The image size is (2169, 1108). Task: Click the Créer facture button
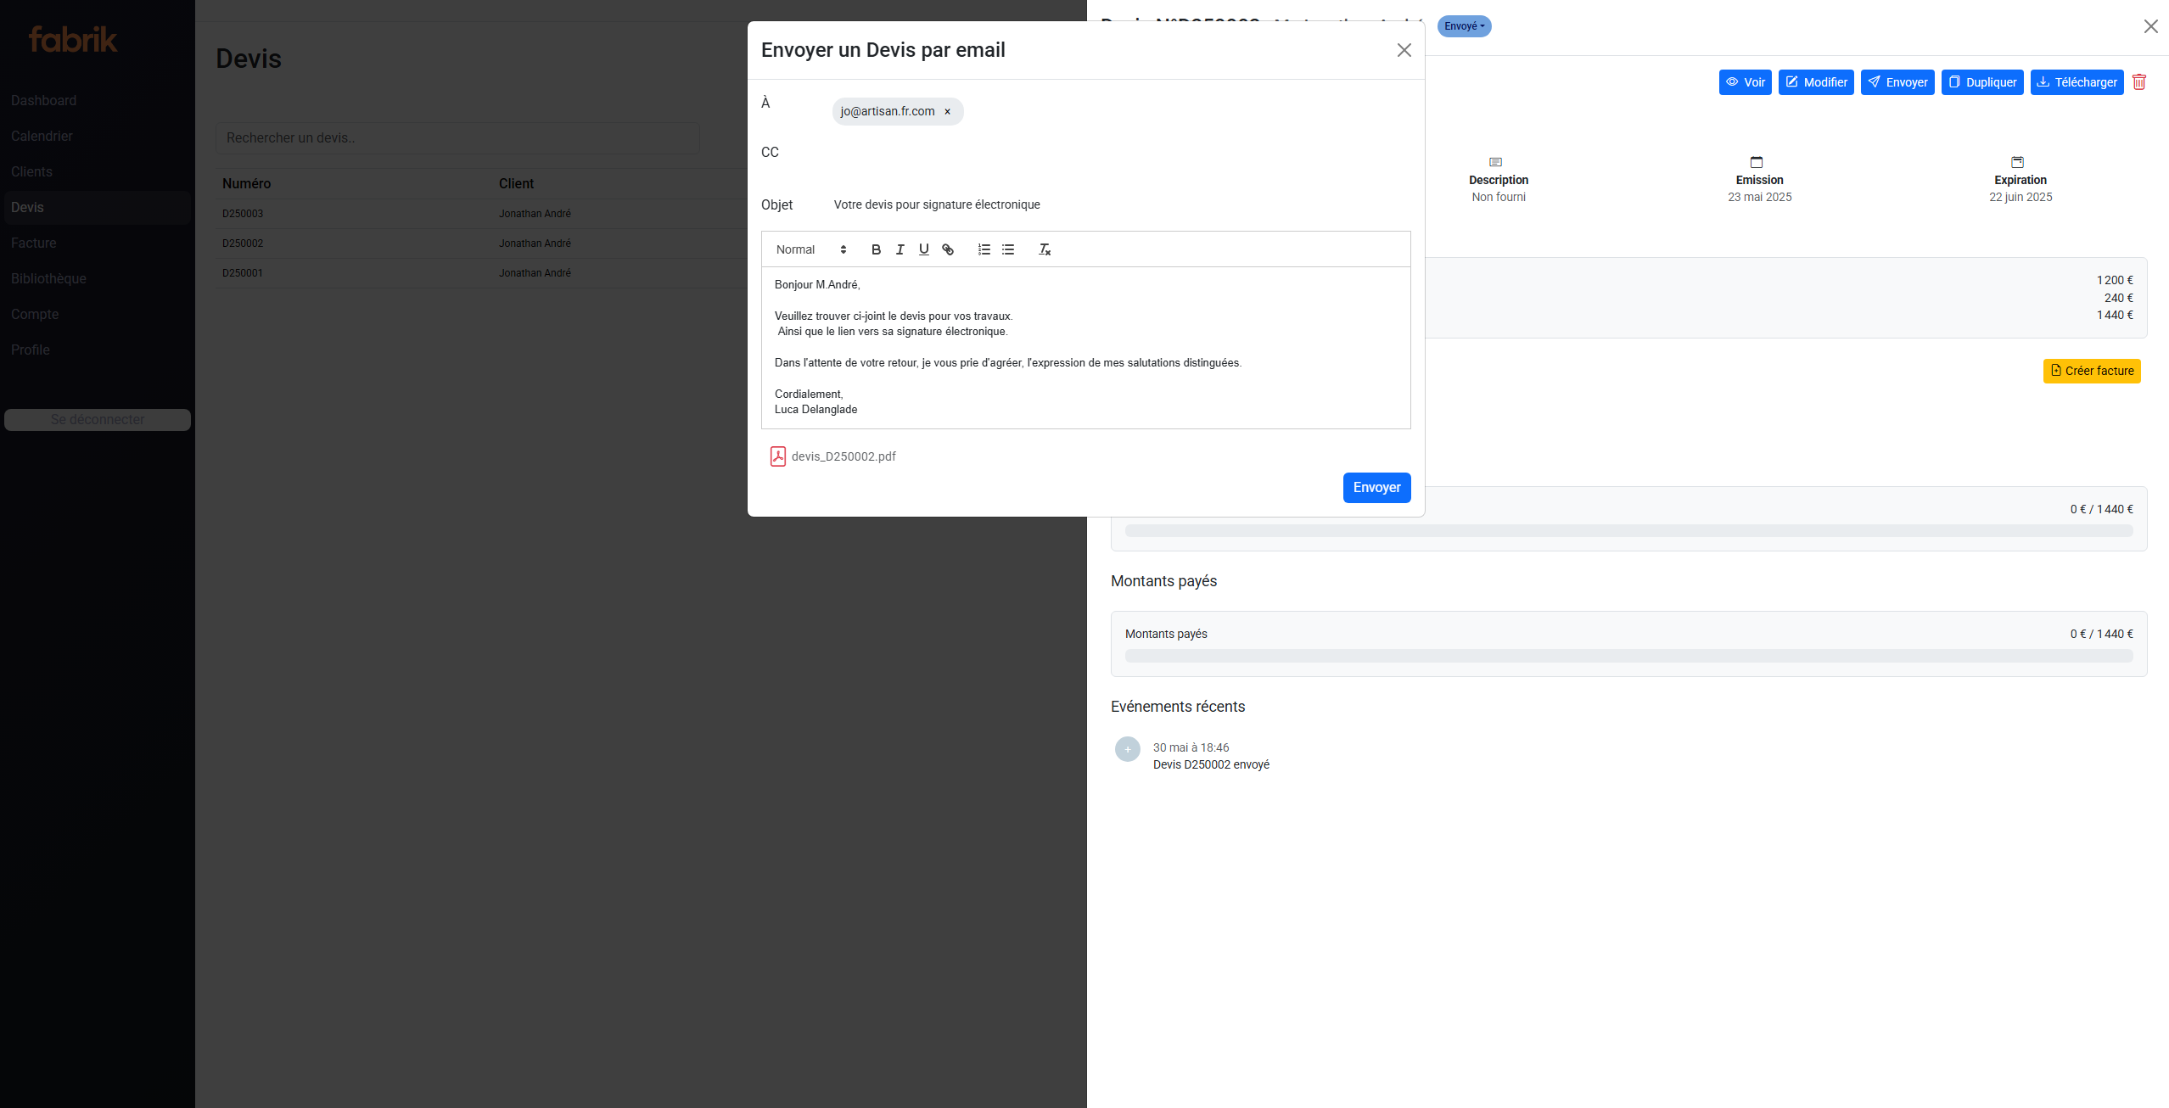click(2092, 371)
